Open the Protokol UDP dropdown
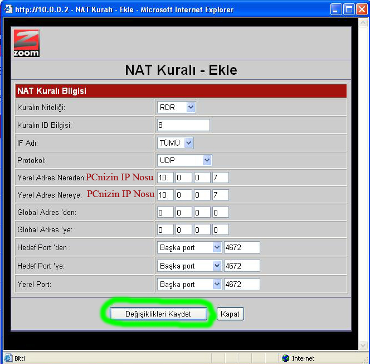The image size is (370, 364). [184, 160]
